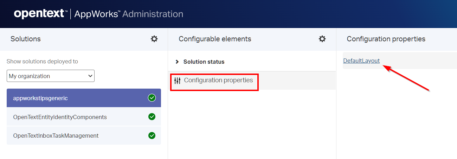
Task: Click the sliders icon beside Configuration properties
Action: pyautogui.click(x=177, y=81)
